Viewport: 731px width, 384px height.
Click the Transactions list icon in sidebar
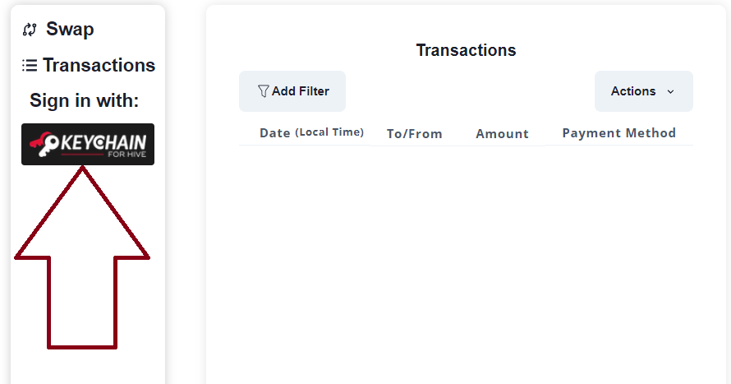tap(30, 65)
